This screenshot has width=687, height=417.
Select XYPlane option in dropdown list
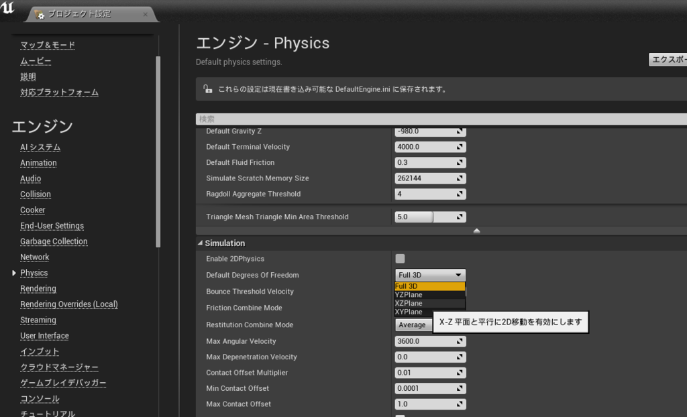coord(430,312)
